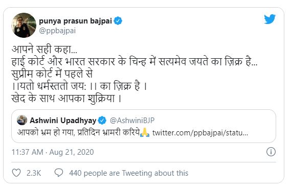This screenshot has width=291, height=189.
Task: Click punya prasun bajpai verified badge
Action: pos(118,21)
